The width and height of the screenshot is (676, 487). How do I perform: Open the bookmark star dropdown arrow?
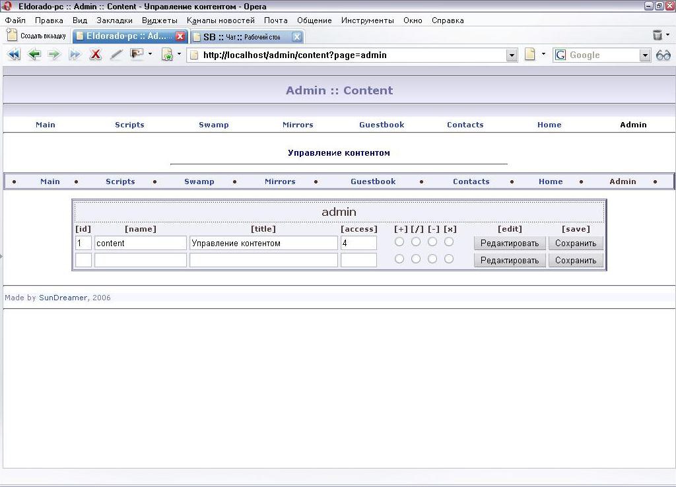point(179,55)
